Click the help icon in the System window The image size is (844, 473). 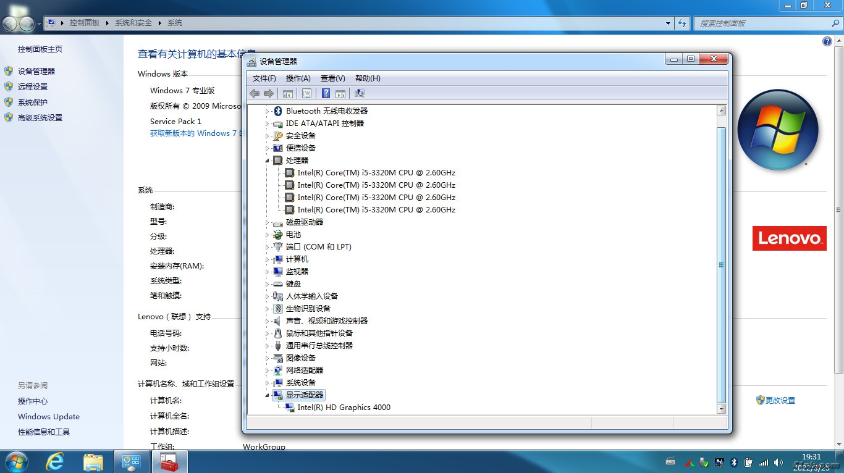827,41
